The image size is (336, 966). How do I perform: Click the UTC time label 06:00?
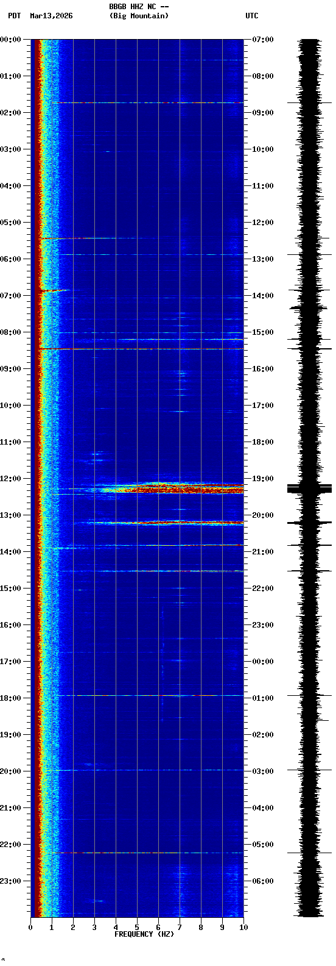[263, 881]
